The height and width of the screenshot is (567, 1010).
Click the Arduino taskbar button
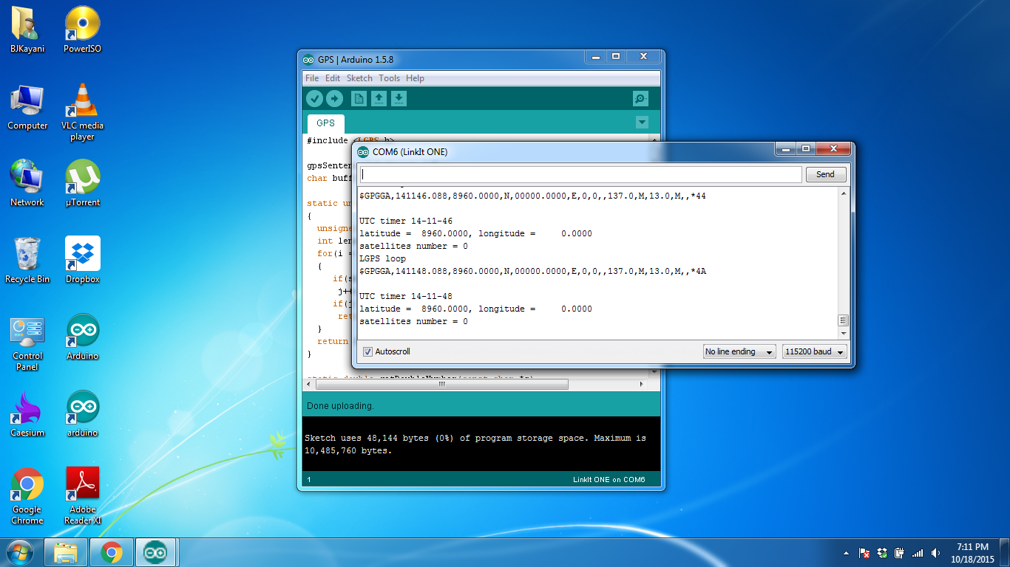coord(157,552)
